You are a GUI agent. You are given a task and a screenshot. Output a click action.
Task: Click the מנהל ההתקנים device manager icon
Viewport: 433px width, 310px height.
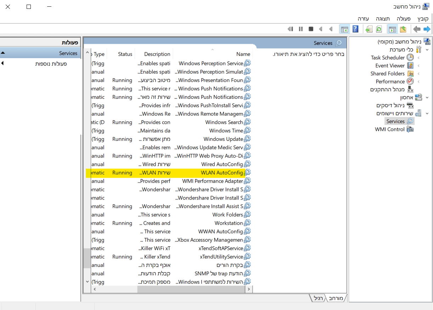click(410, 89)
